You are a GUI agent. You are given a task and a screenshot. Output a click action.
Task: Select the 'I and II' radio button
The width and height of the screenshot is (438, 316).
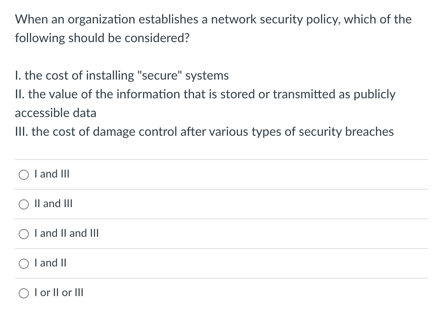click(24, 263)
